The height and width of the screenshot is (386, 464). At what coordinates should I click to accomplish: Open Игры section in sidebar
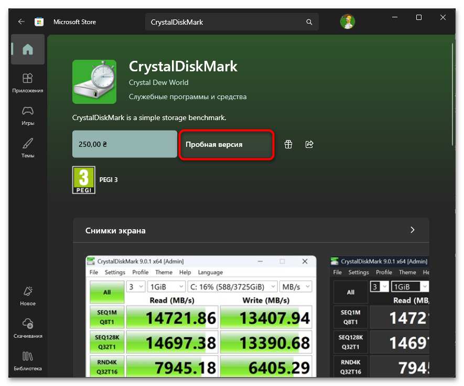click(28, 116)
